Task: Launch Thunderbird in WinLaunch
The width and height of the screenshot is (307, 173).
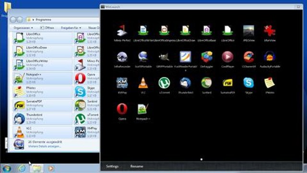Action: (186, 83)
